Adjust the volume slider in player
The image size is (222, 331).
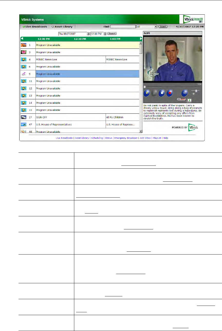pyautogui.click(x=196, y=91)
